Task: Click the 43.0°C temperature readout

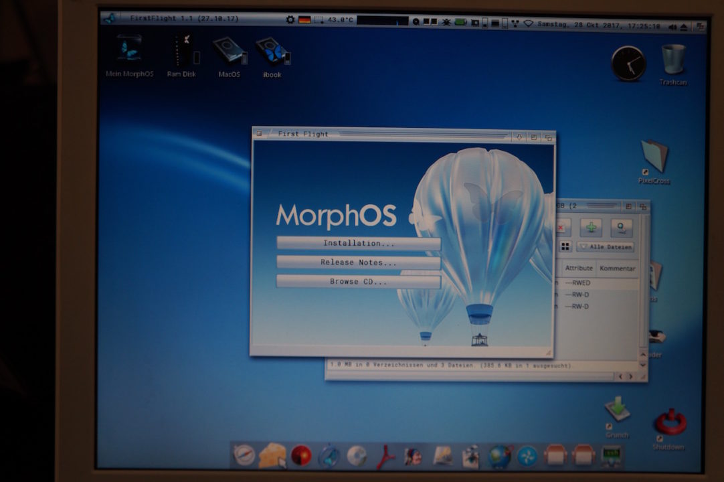Action: pyautogui.click(x=341, y=20)
